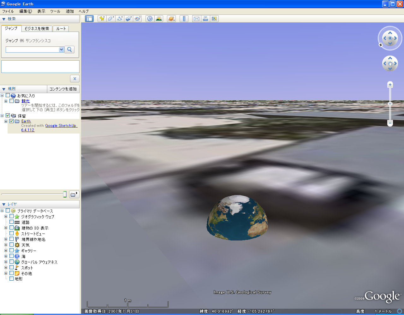Check the 地形 (terrain) layer checkbox
The image size is (404, 315).
point(12,279)
